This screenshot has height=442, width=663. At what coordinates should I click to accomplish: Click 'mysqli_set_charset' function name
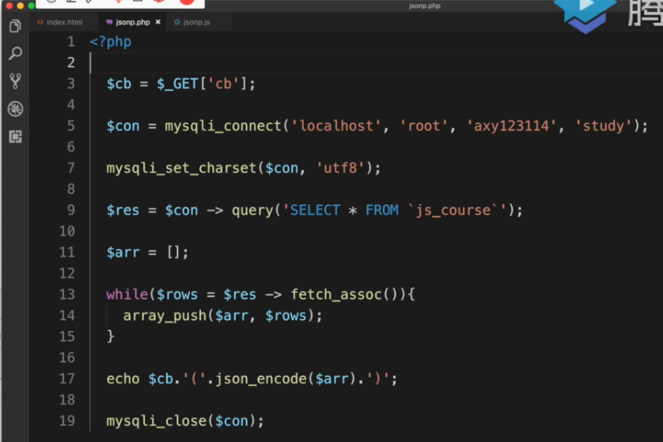[x=181, y=168]
